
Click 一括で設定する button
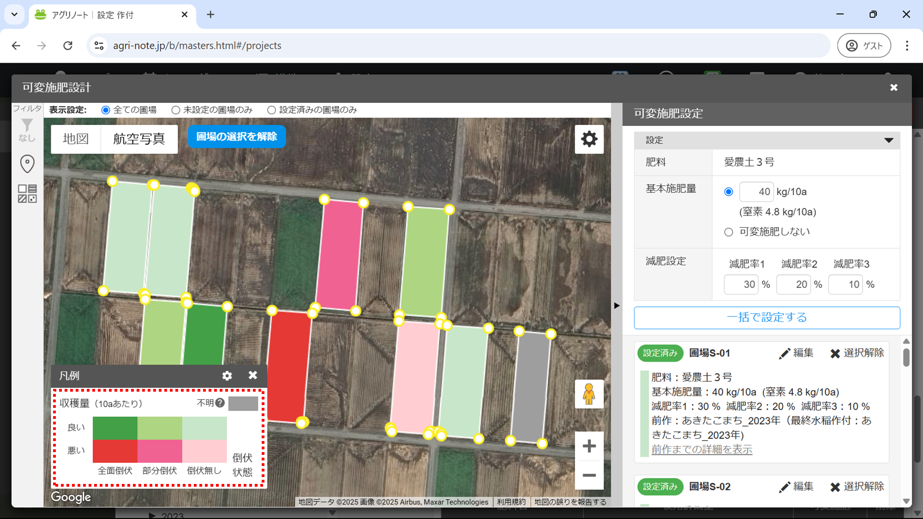[x=767, y=317]
